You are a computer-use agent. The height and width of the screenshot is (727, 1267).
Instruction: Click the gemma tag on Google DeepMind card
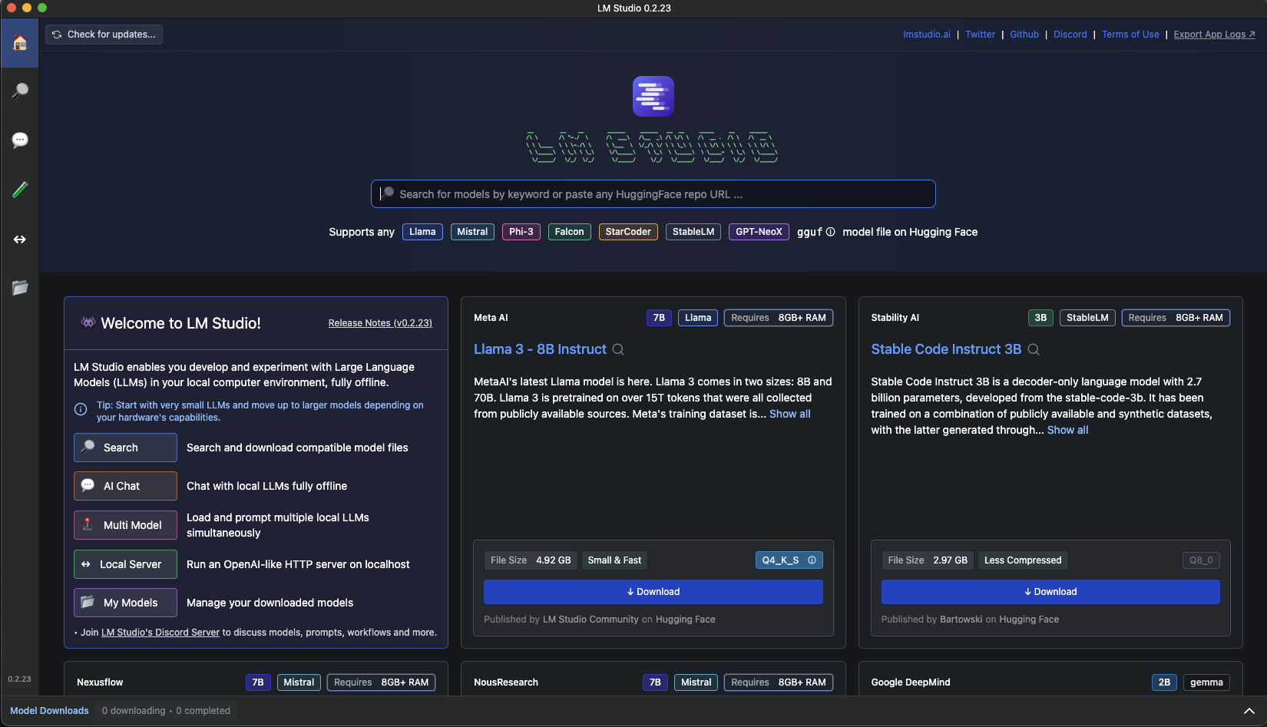tap(1206, 682)
